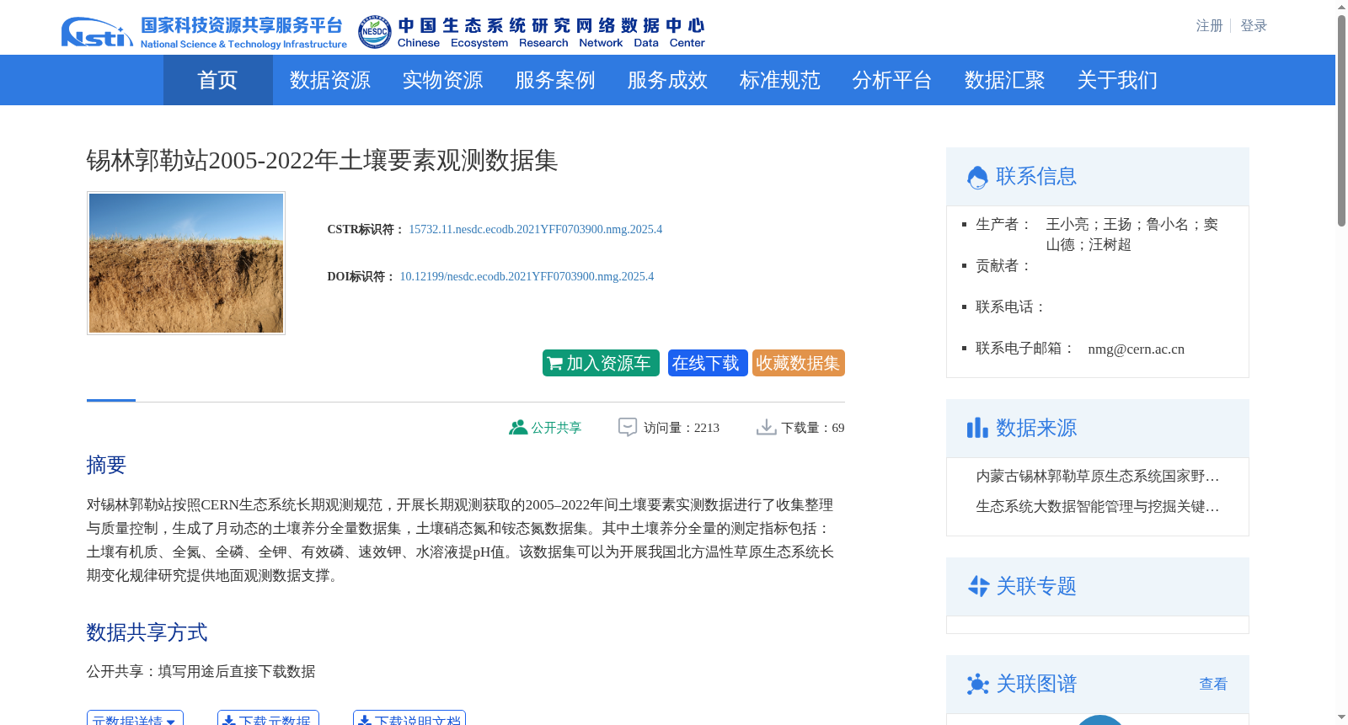Click the 下载量 download count icon
The width and height of the screenshot is (1348, 725).
click(766, 428)
